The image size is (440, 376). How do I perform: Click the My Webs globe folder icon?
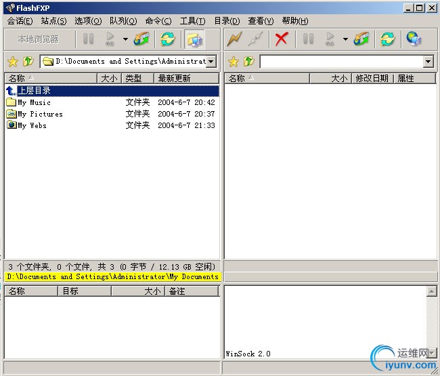coord(12,125)
